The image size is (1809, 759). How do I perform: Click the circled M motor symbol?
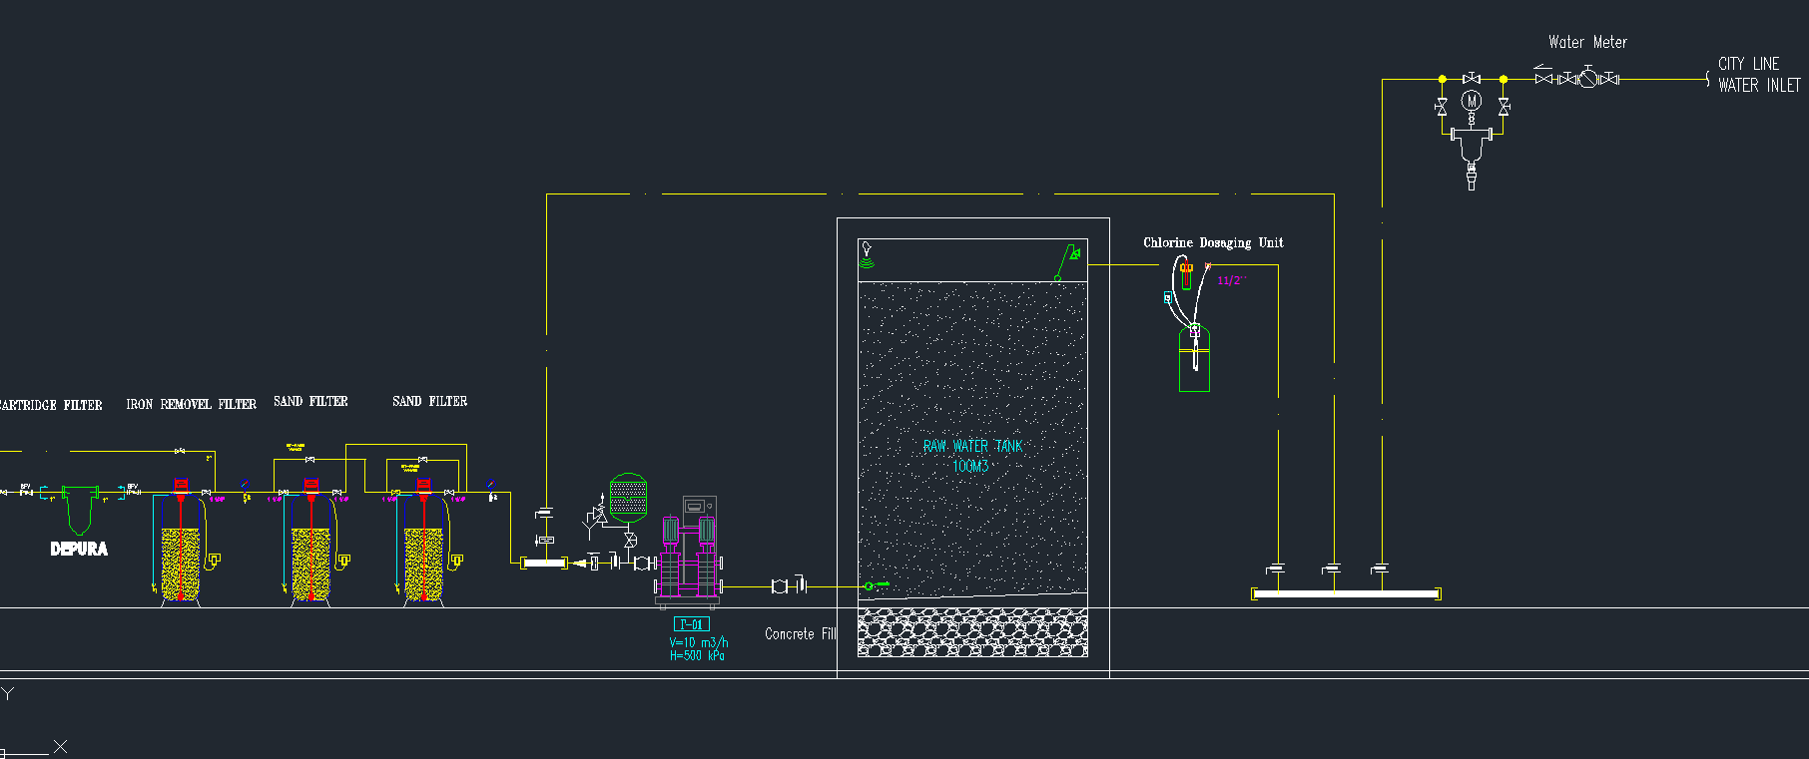[1471, 101]
